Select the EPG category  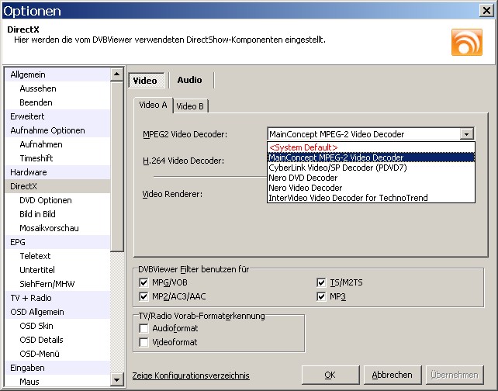[57, 242]
